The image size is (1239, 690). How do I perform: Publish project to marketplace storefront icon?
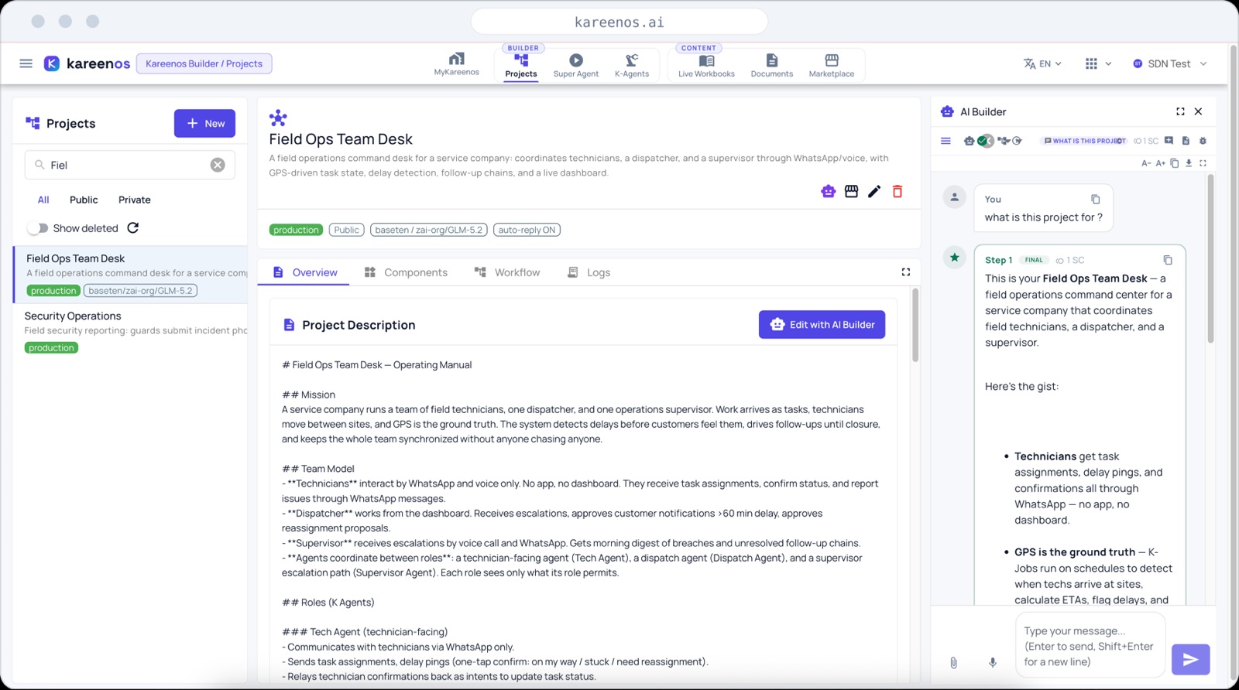point(851,191)
